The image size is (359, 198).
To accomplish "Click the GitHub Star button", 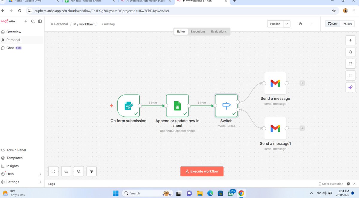I will click(333, 24).
